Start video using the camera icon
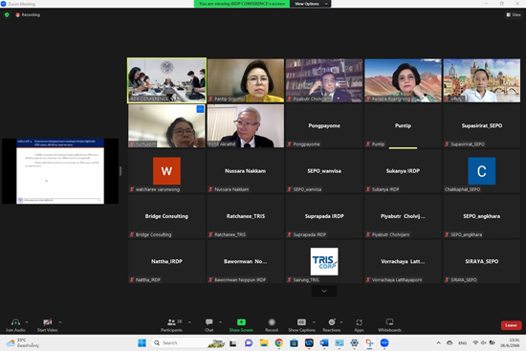526x351 pixels. [47, 322]
